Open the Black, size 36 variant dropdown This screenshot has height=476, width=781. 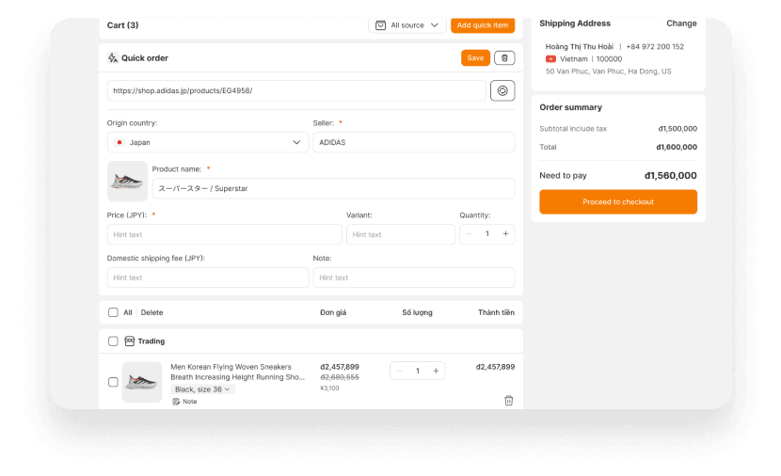(x=202, y=389)
